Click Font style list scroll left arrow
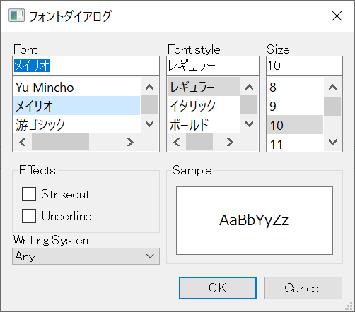This screenshot has height=312, width=355. coord(177,142)
